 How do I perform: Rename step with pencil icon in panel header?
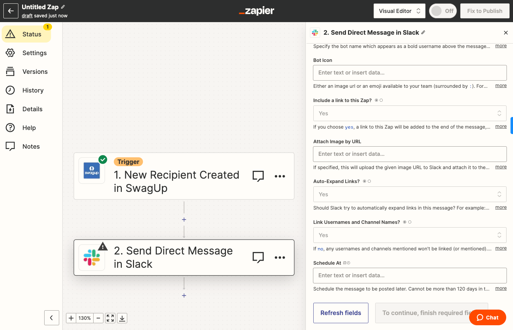point(423,32)
